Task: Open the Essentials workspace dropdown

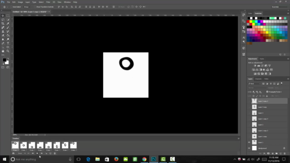Action: [280, 7]
